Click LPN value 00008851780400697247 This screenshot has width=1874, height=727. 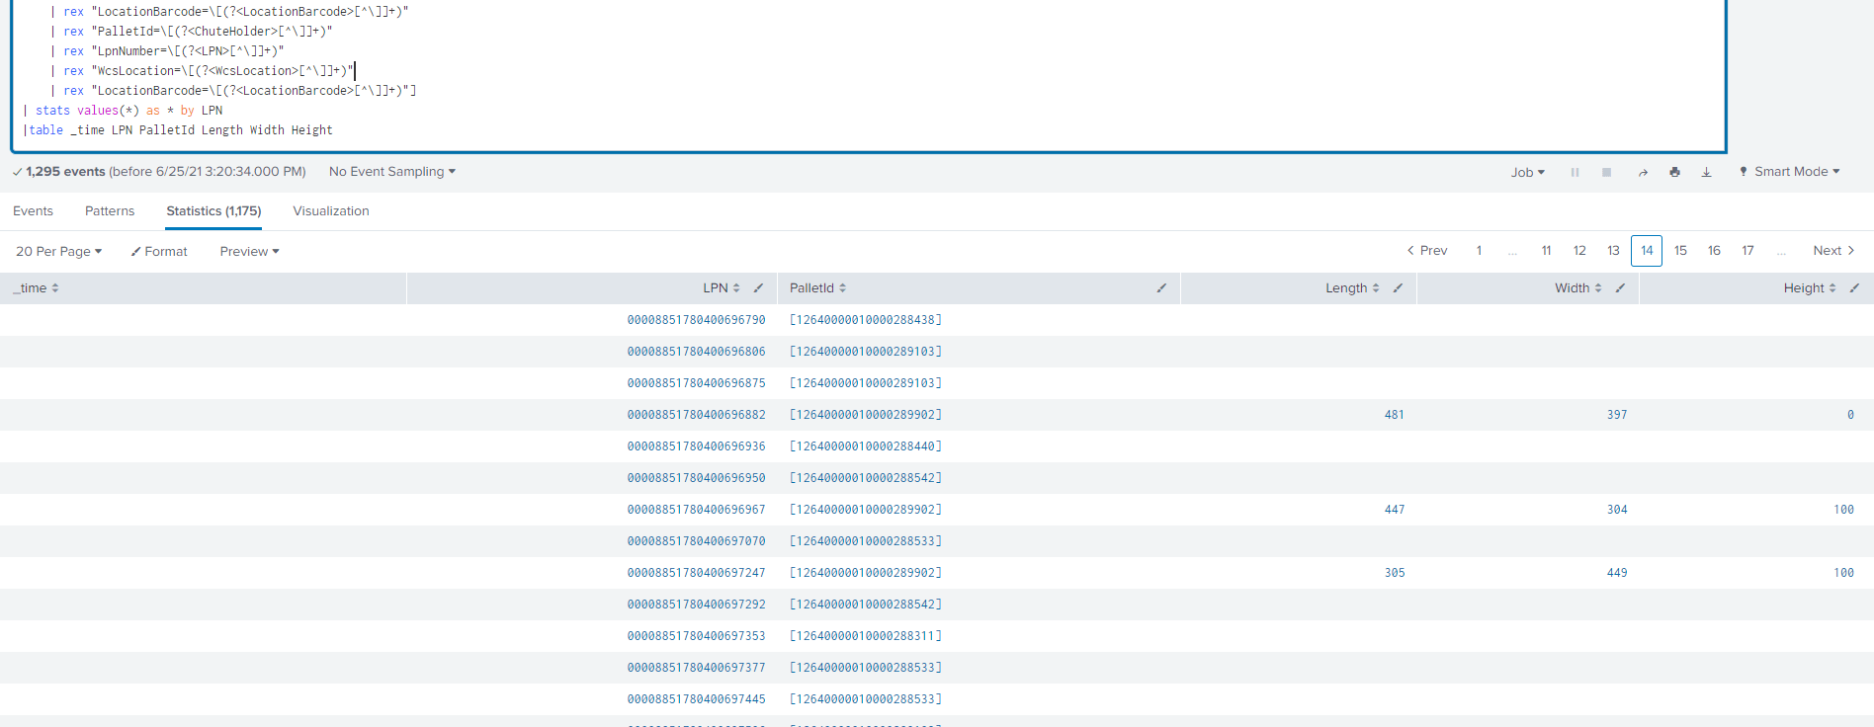click(x=696, y=573)
